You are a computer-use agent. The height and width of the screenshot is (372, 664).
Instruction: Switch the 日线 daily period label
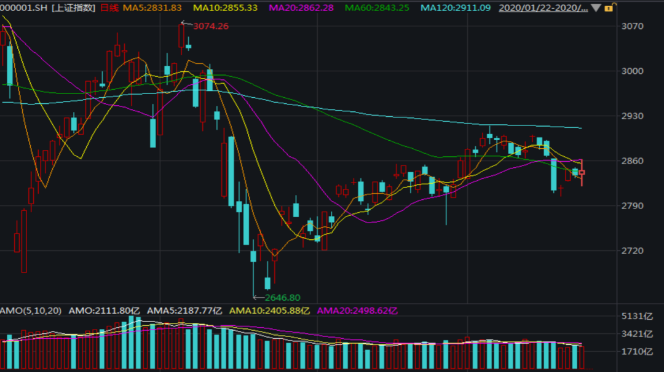109,7
